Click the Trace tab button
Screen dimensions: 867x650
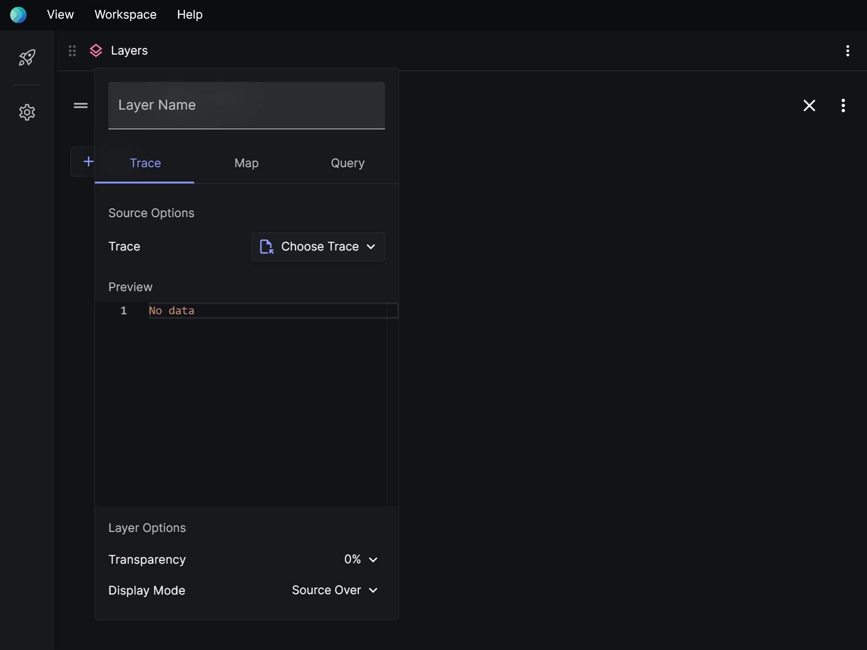[x=145, y=162]
